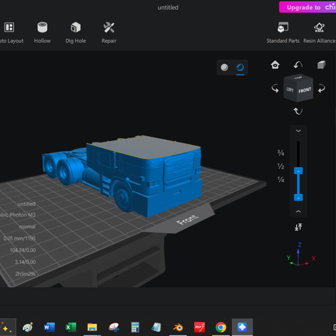
Task: Click the XYZ axis gizmo
Action: [300, 255]
